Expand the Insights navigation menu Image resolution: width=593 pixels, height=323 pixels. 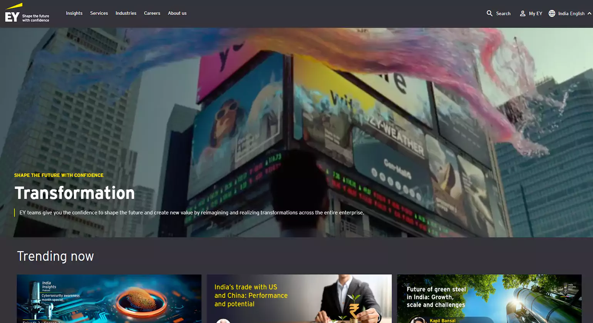[74, 13]
